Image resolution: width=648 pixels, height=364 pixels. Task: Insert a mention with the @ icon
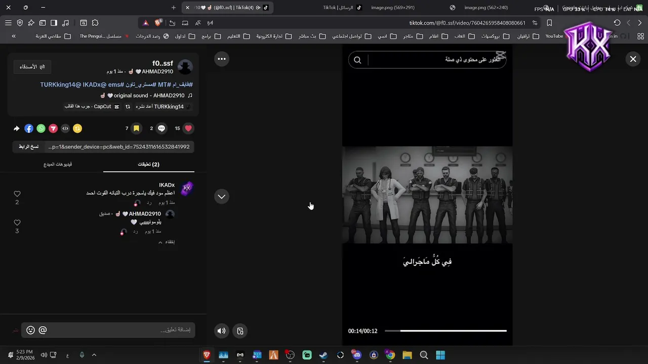[43, 330]
